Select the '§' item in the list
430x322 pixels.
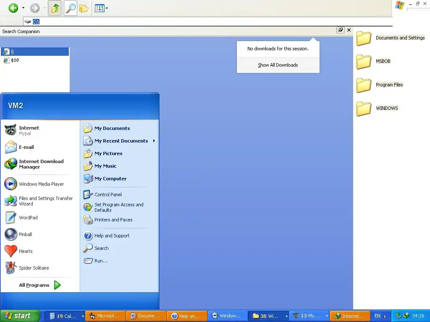(x=35, y=52)
